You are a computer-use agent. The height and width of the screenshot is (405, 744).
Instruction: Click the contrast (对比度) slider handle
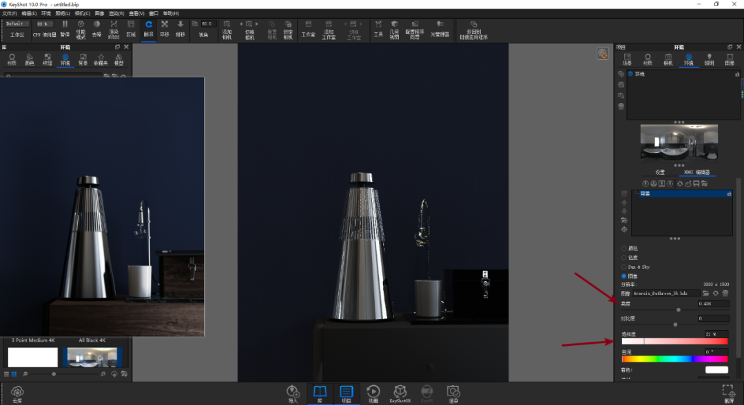pos(675,325)
